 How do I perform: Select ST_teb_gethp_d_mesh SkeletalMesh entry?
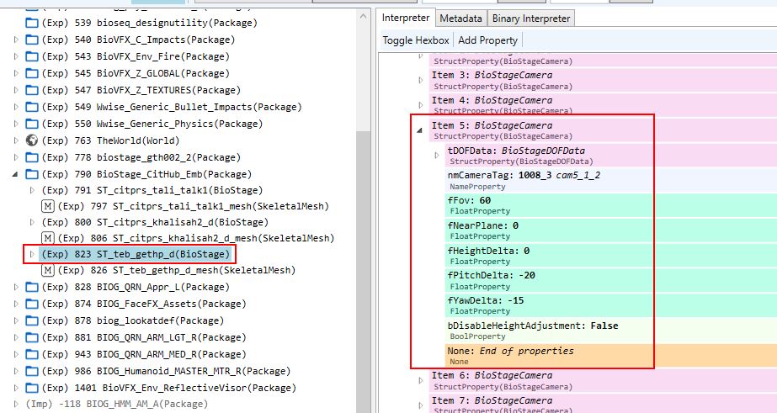(177, 270)
